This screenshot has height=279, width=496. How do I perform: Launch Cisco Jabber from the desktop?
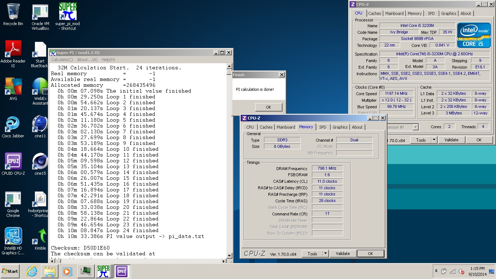pos(13,126)
